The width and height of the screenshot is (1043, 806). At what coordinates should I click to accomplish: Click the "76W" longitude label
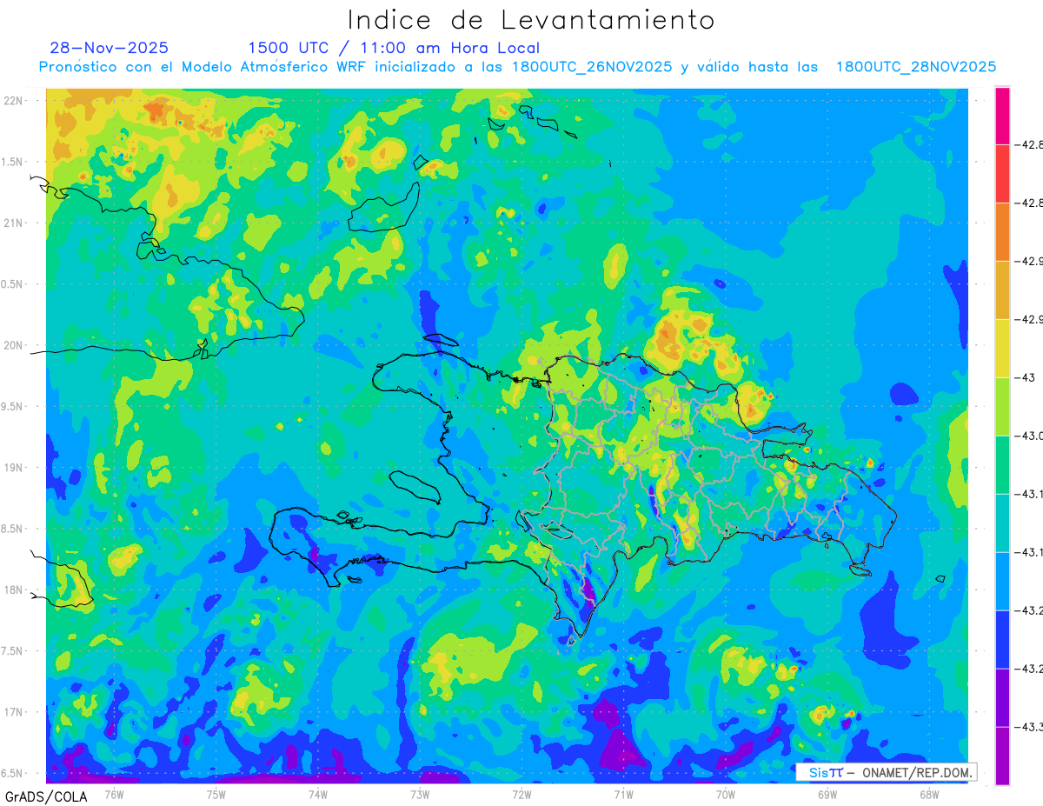pyautogui.click(x=114, y=794)
